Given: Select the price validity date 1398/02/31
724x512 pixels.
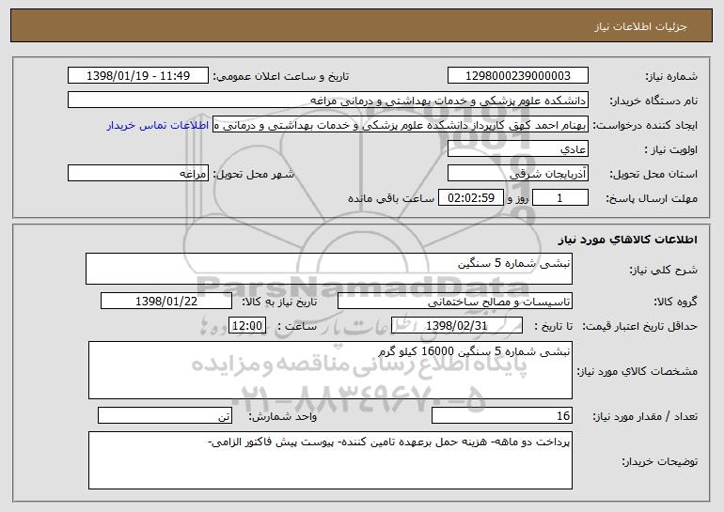Looking at the screenshot, I should (x=457, y=325).
